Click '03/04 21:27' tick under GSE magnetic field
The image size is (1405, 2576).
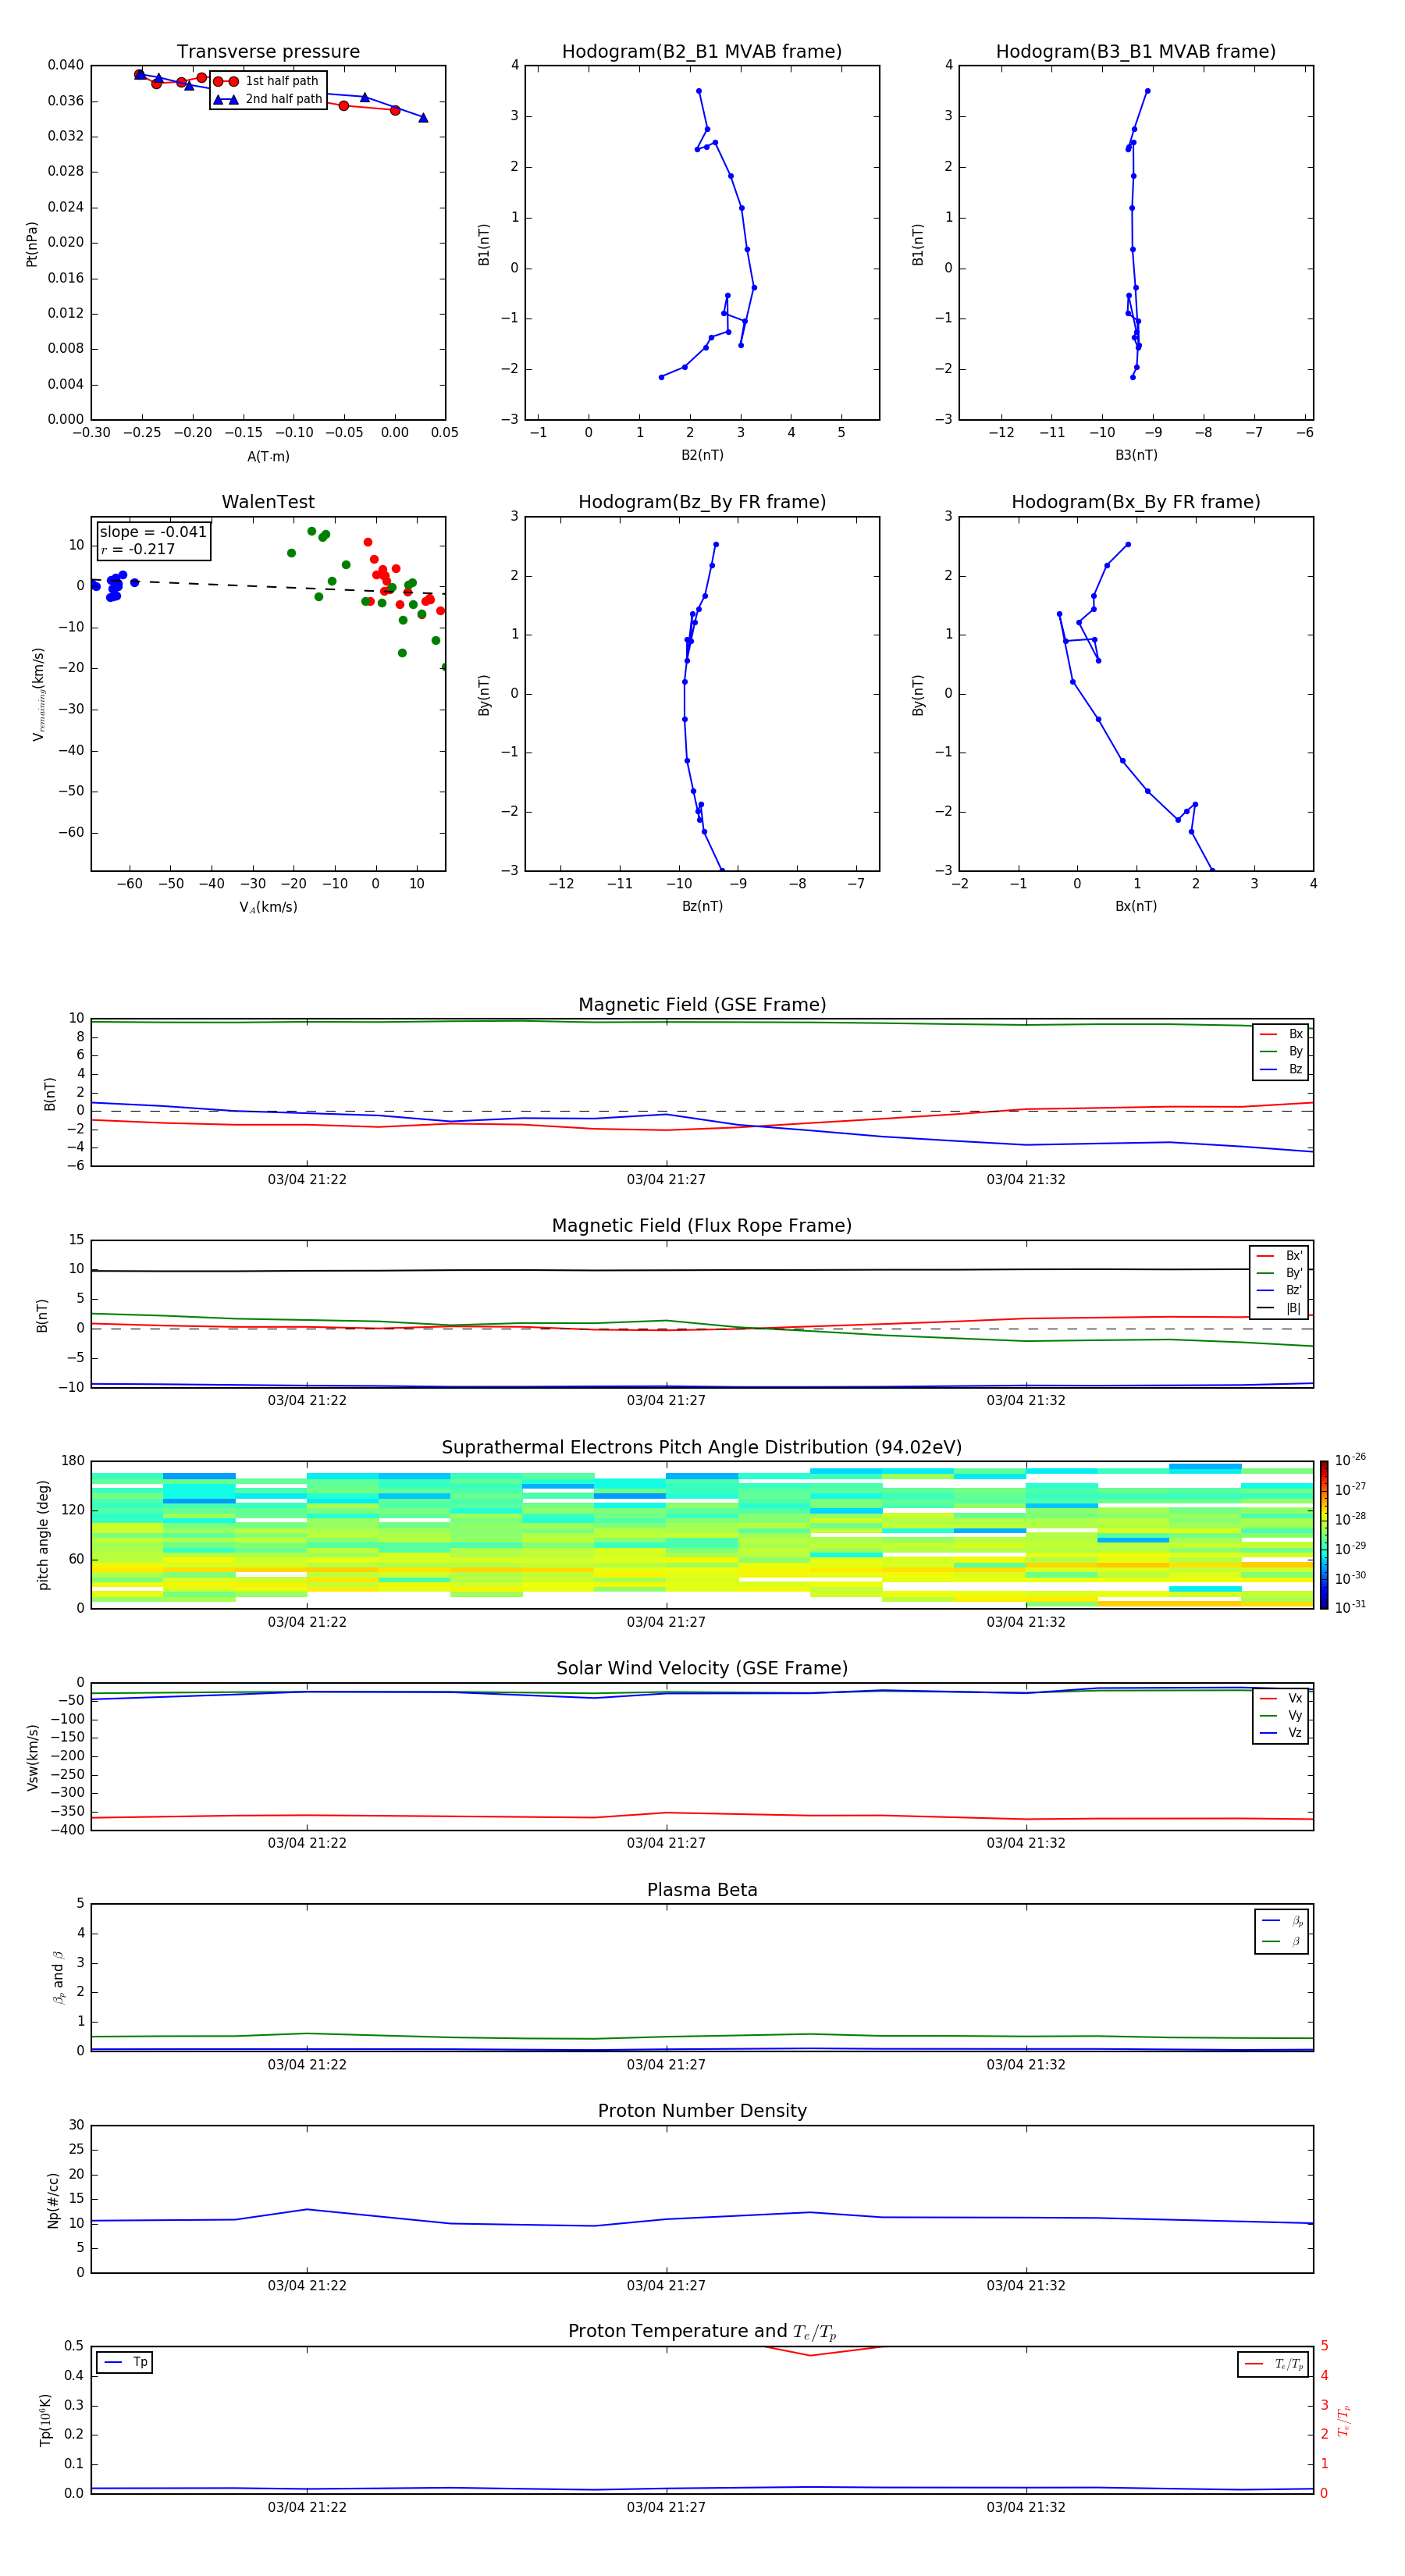point(666,1180)
